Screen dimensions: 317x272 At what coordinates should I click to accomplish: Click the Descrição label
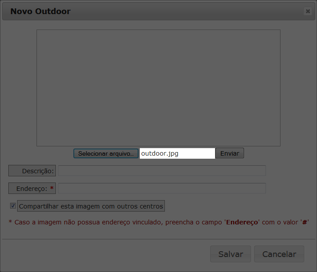[x=32, y=171]
